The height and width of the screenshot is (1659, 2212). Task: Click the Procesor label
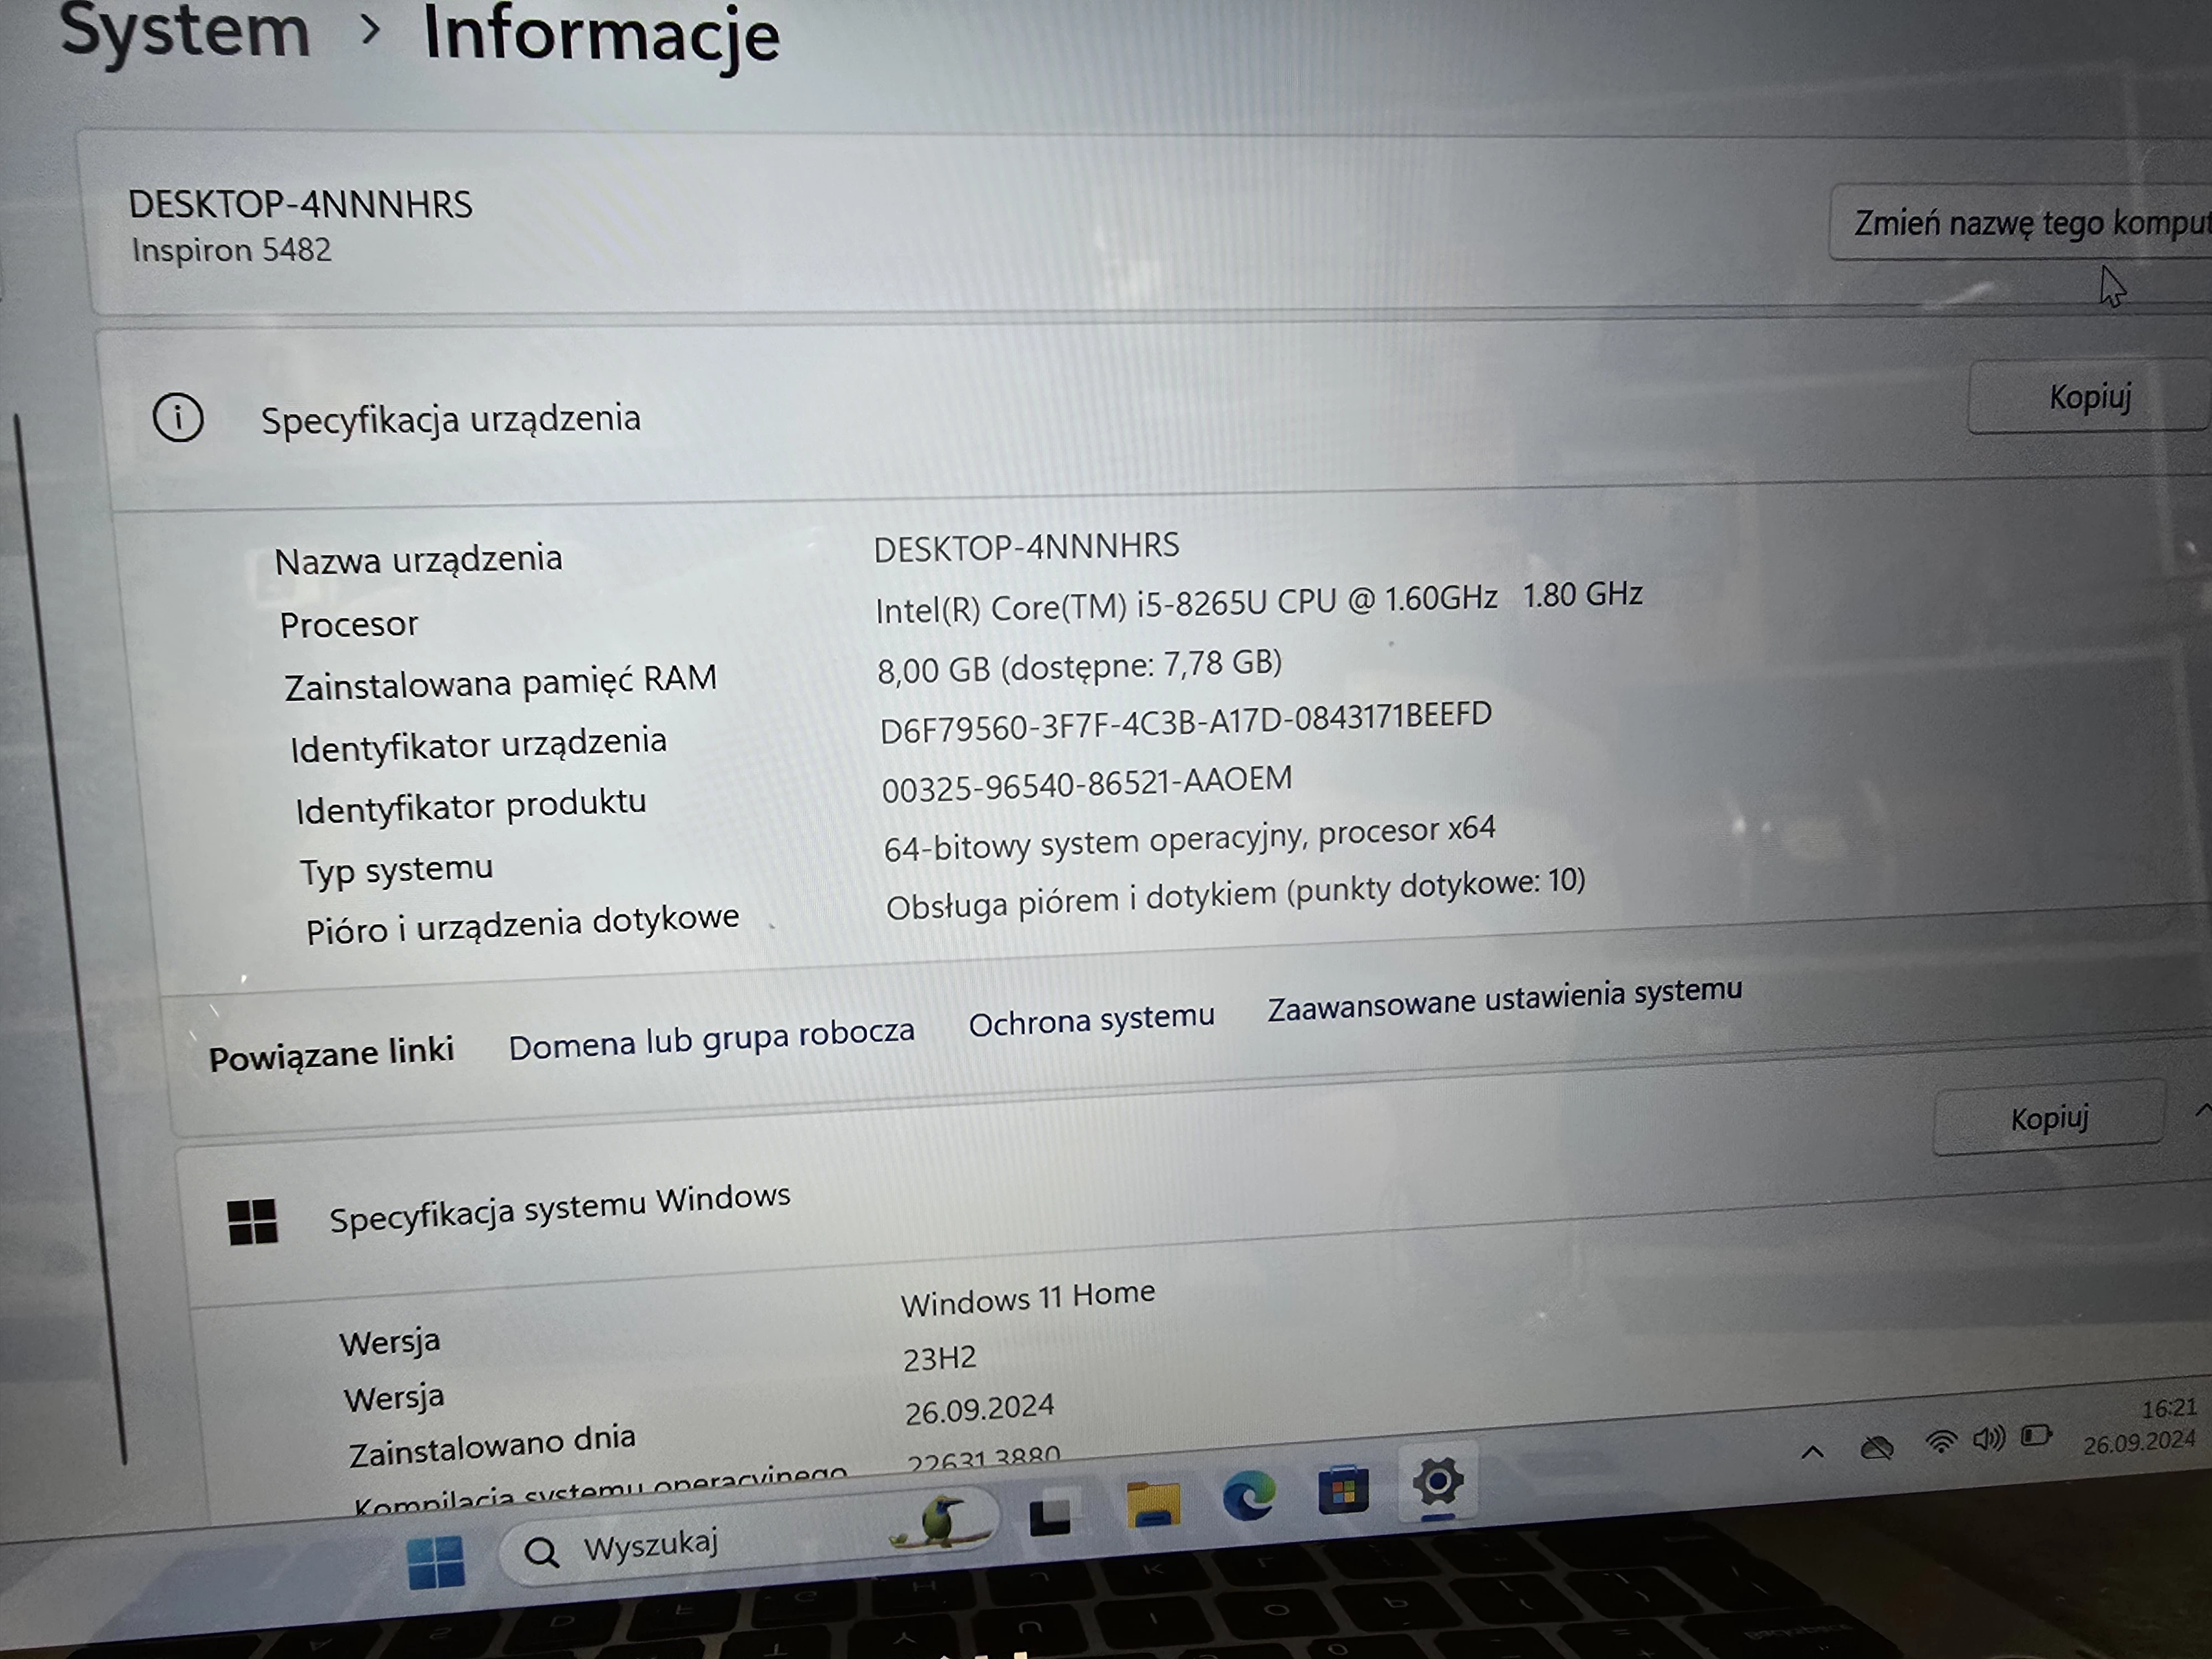tap(348, 625)
